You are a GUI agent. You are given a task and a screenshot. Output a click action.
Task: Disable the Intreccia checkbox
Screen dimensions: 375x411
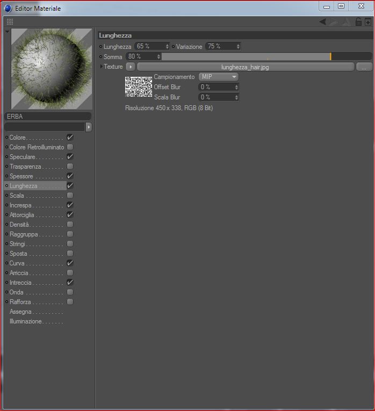coord(70,282)
